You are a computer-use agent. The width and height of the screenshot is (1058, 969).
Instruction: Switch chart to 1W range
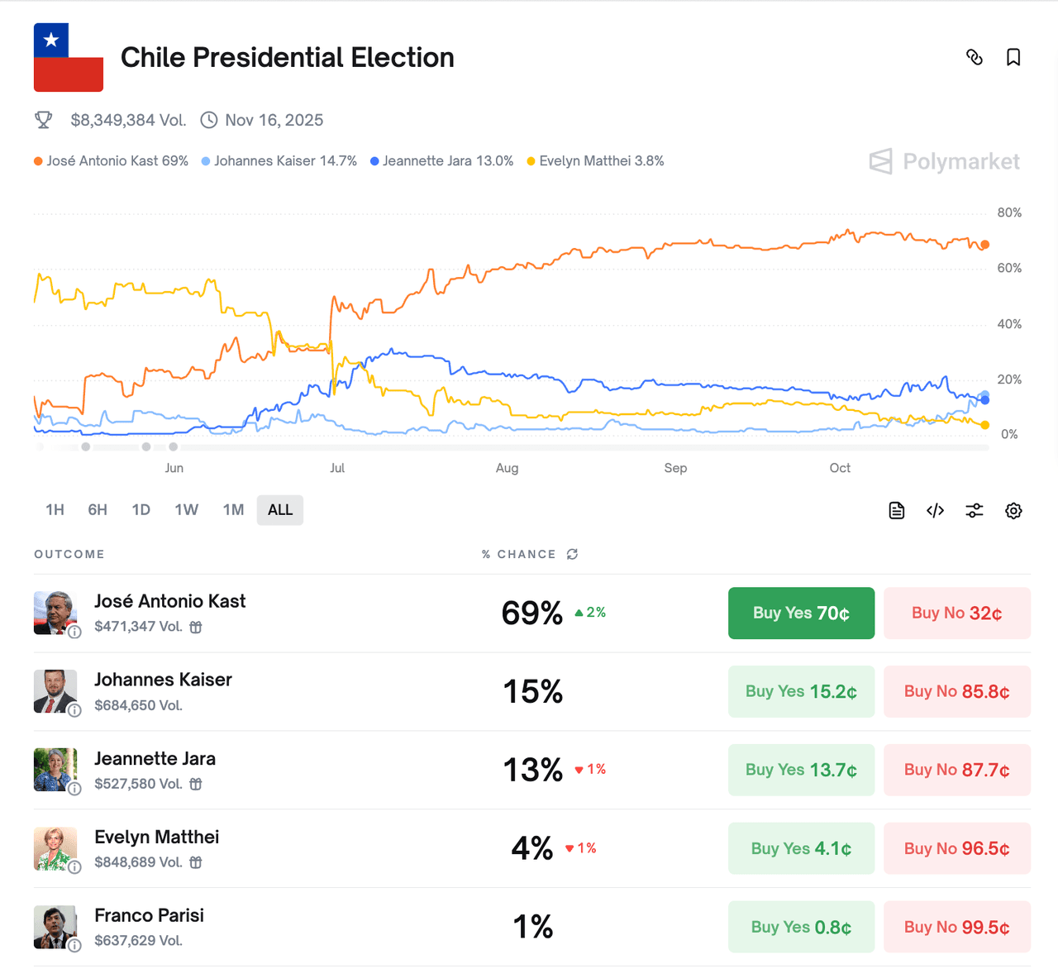(186, 510)
